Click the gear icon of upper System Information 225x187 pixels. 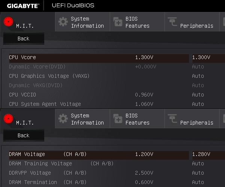point(63,22)
